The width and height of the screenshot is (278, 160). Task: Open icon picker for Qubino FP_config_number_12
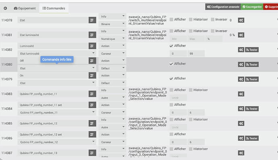point(92,123)
